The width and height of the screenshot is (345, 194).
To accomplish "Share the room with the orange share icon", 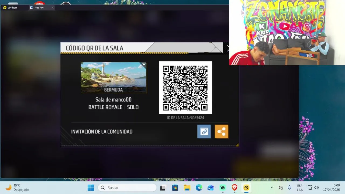I will (222, 131).
